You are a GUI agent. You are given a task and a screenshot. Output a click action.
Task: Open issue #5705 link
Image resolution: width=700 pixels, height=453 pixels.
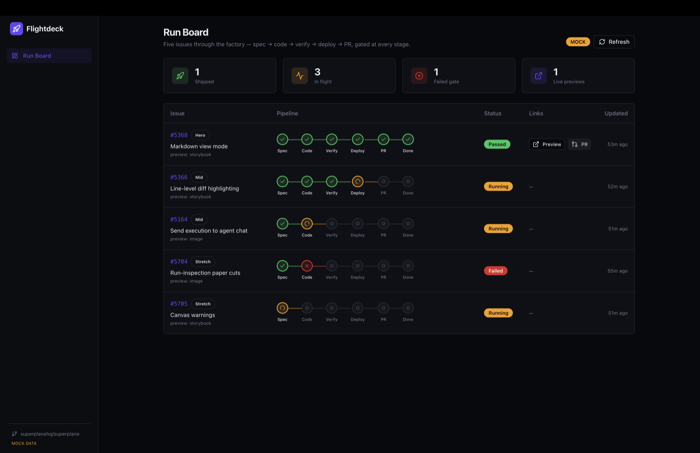pos(179,303)
